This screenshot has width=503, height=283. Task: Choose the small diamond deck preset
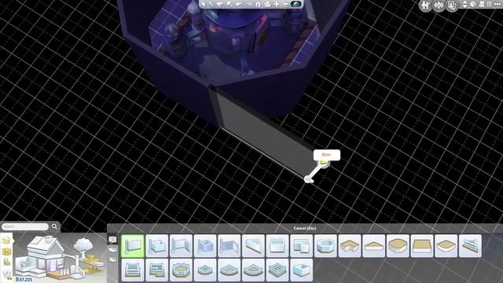tap(205, 270)
